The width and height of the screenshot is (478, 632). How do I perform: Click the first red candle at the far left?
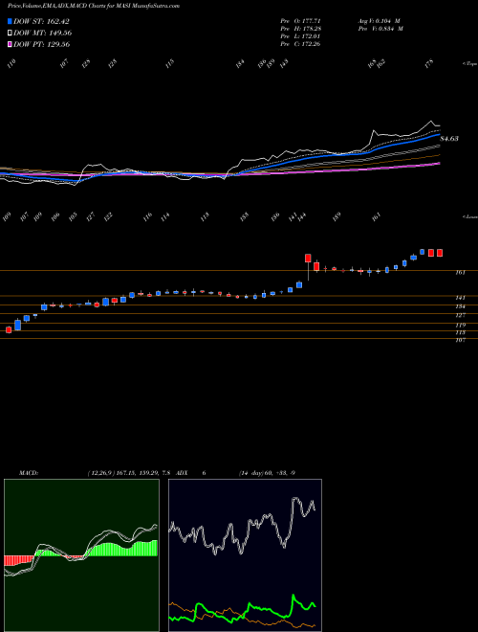(9, 330)
